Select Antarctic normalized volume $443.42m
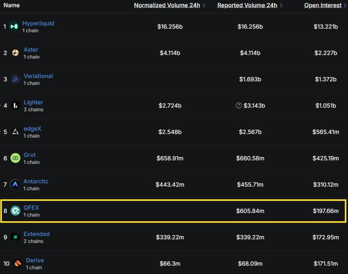Viewport: 348px width, 274px height. [170, 185]
